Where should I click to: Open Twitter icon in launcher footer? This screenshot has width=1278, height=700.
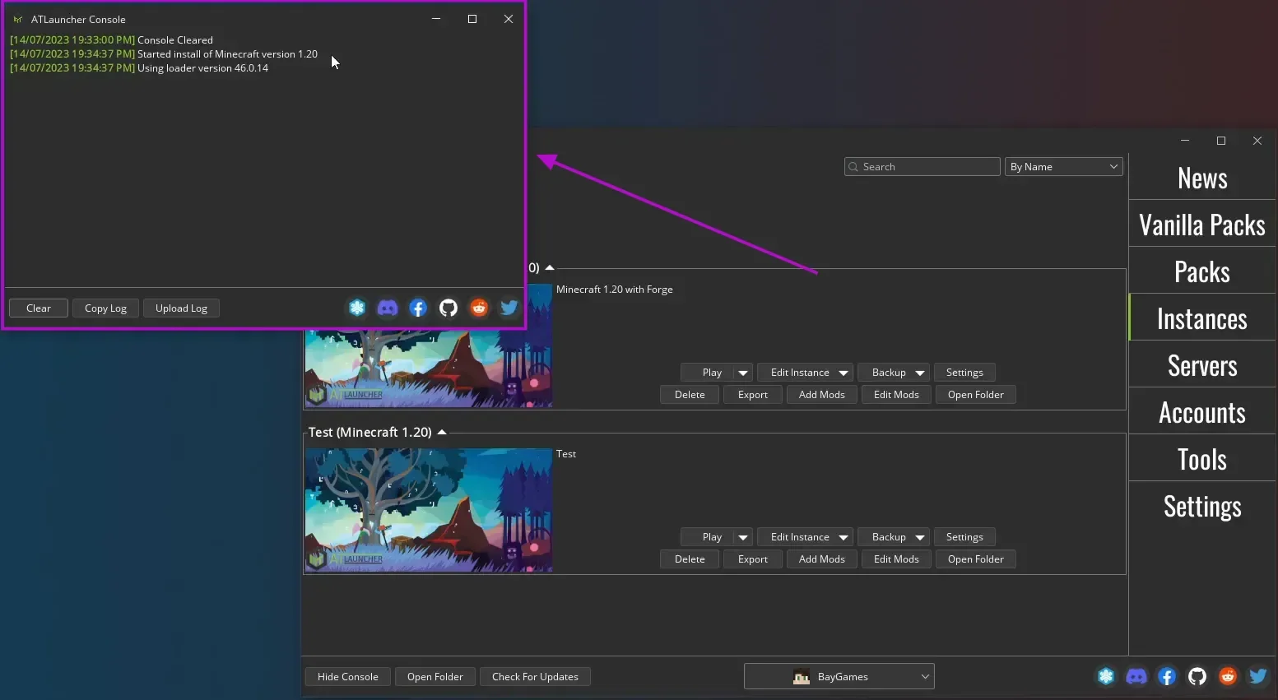coord(1258,676)
